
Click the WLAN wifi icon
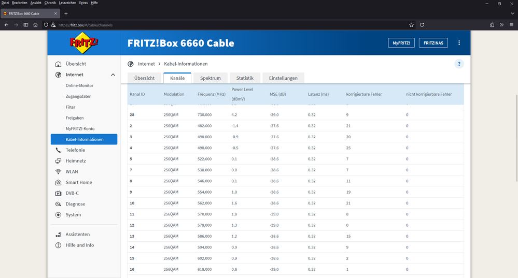(x=59, y=172)
